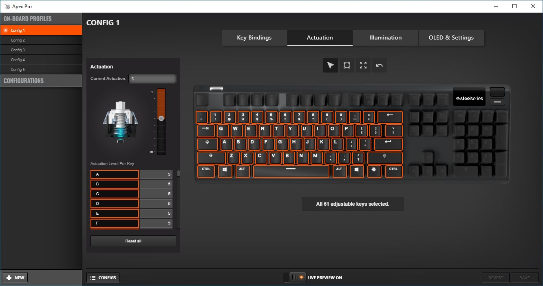Select the M key on the keyboard
Viewport: 543px width, 286px height.
[316, 158]
